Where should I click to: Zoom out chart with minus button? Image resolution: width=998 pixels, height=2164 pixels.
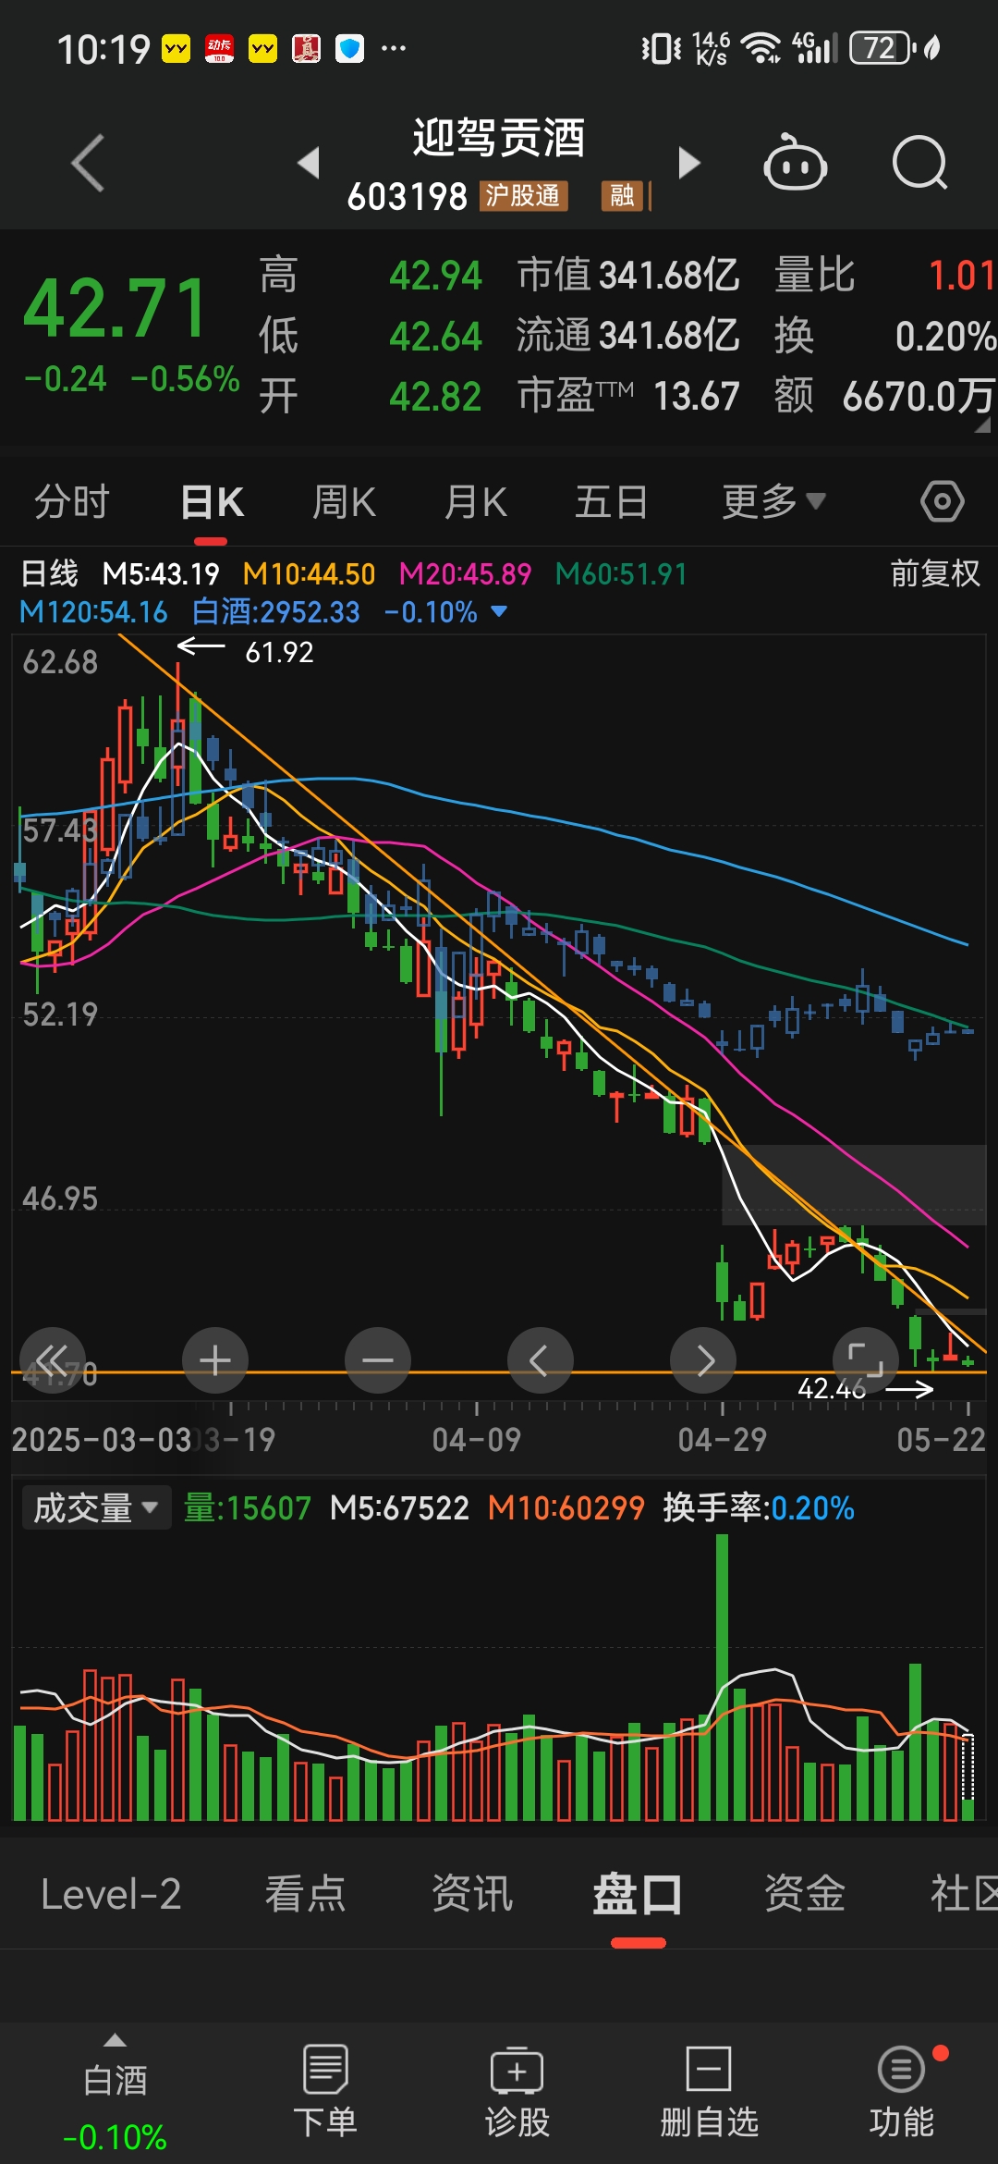tap(378, 1359)
